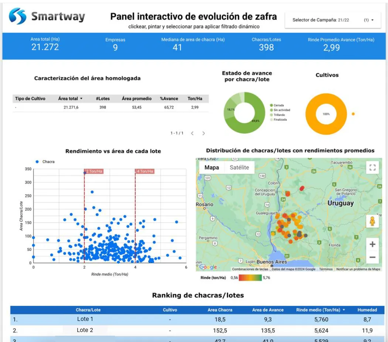The image size is (388, 342).
Task: Click the Area total 21.272 scorecard
Action: pyautogui.click(x=45, y=44)
